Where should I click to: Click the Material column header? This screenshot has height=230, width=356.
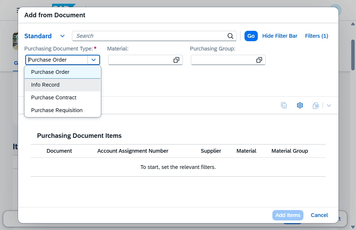246,151
